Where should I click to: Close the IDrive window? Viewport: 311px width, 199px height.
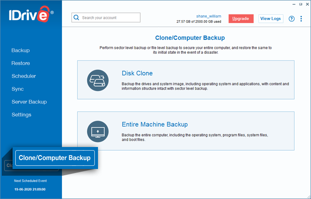click(307, 4)
